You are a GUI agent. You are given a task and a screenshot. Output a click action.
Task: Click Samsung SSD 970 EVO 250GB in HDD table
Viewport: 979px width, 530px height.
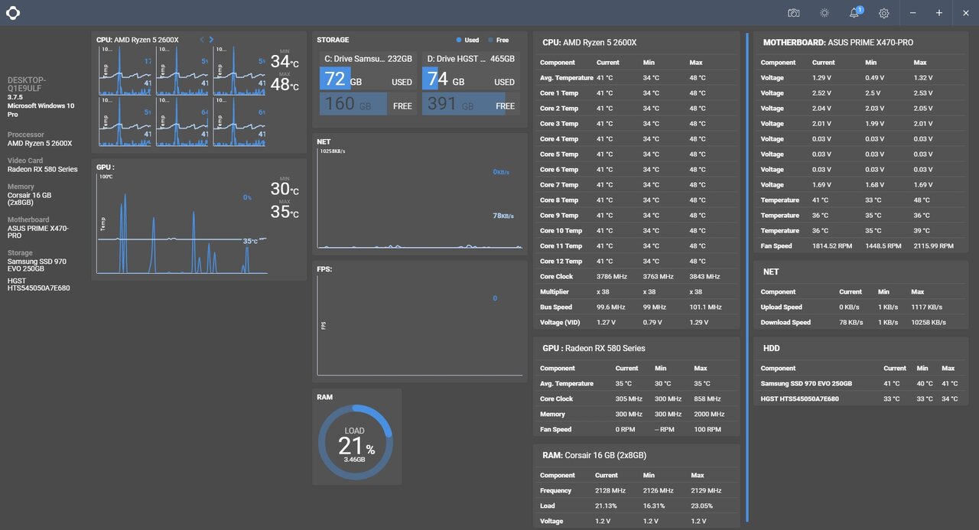[806, 384]
